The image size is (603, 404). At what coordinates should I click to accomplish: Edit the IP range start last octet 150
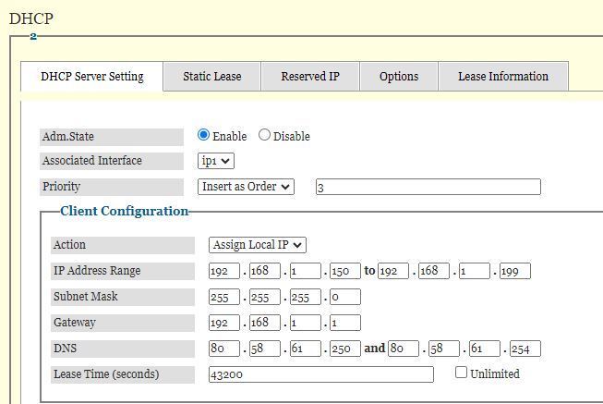[344, 271]
